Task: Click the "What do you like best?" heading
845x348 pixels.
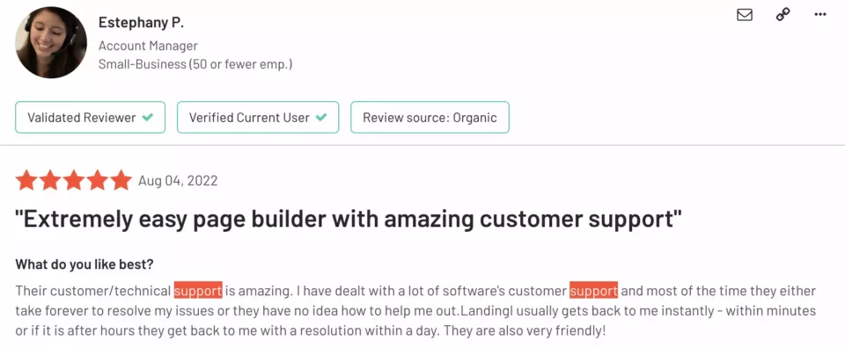Action: [84, 265]
